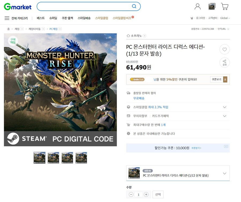Click the card icon beside 무이자할부
Screen dimensions: 241x202
coord(129,116)
